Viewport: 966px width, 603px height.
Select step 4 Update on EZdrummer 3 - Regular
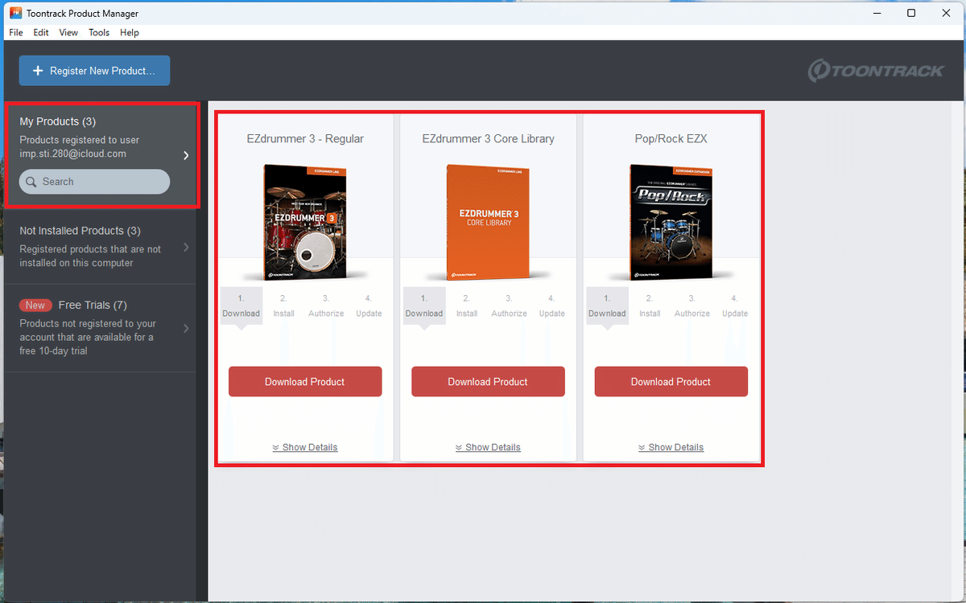(x=369, y=306)
